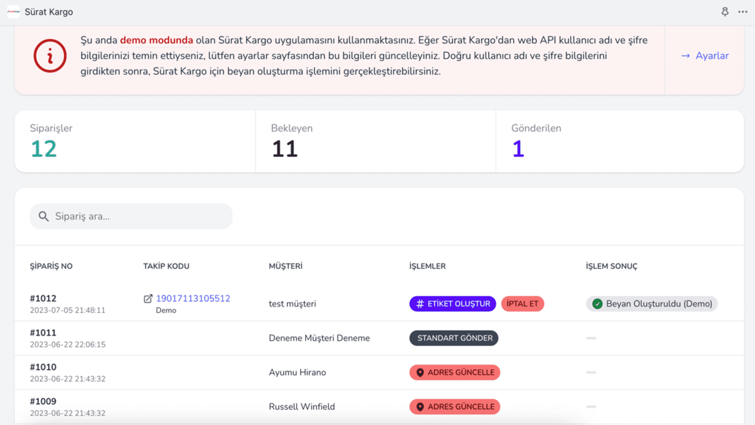Click the hash icon on ETİKET OLUŞTUR

pos(419,304)
